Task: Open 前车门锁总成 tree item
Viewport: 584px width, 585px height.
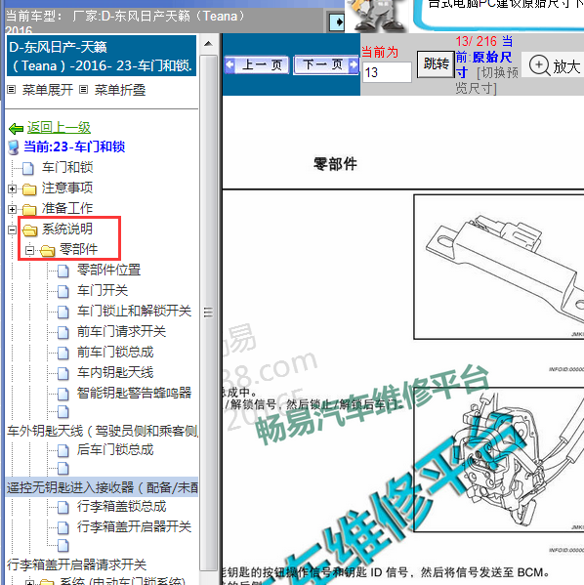Action: (x=115, y=352)
